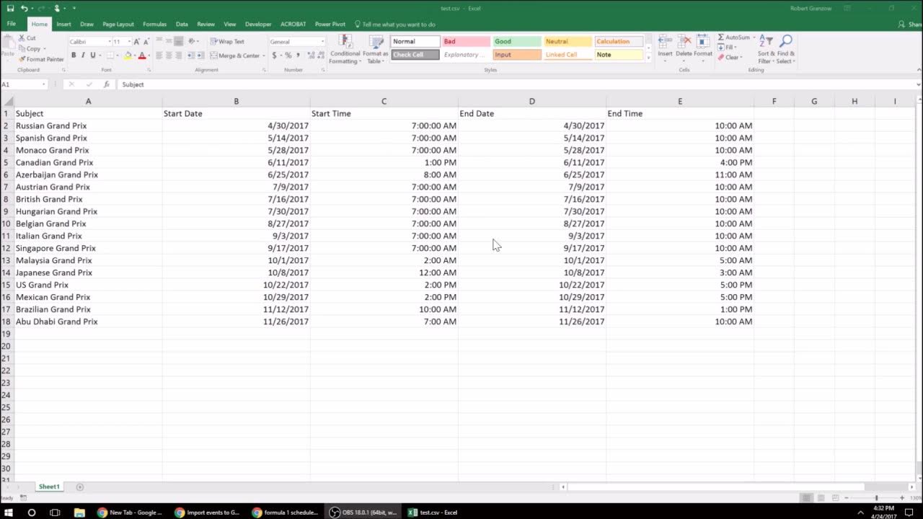Click the AutoSum sigma icon

coord(721,37)
